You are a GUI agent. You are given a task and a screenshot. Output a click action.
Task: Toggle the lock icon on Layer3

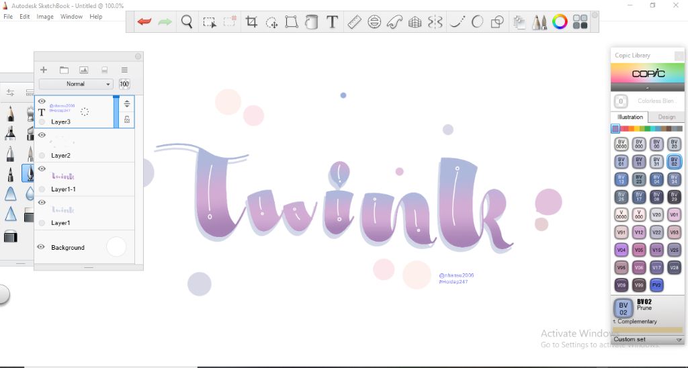(127, 120)
